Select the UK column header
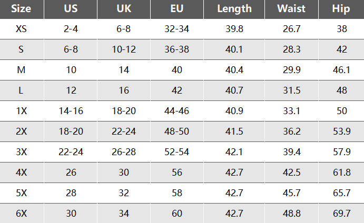 pos(124,9)
